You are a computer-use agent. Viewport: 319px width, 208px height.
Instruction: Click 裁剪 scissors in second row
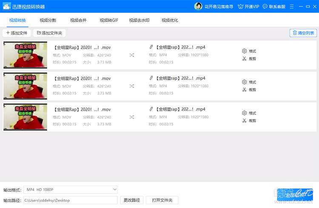point(249,90)
